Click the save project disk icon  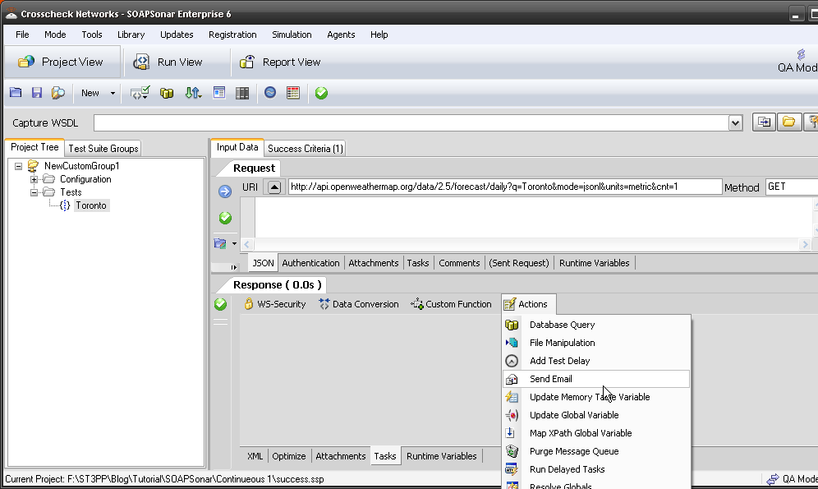[x=36, y=93]
